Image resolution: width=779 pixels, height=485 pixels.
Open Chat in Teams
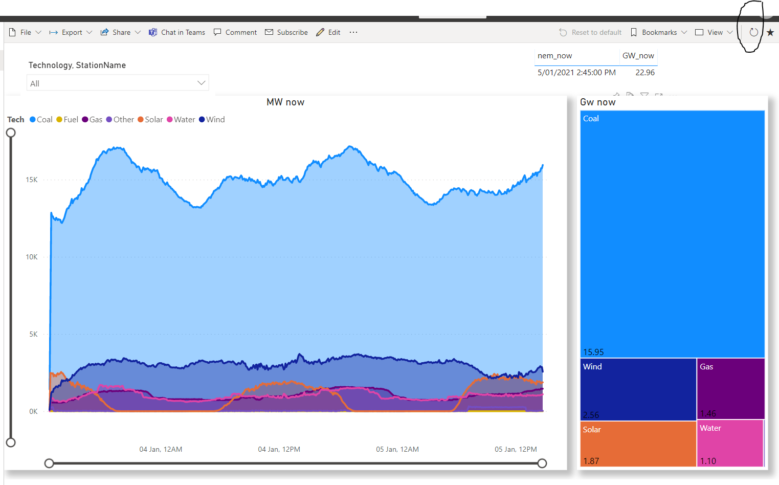(x=177, y=32)
